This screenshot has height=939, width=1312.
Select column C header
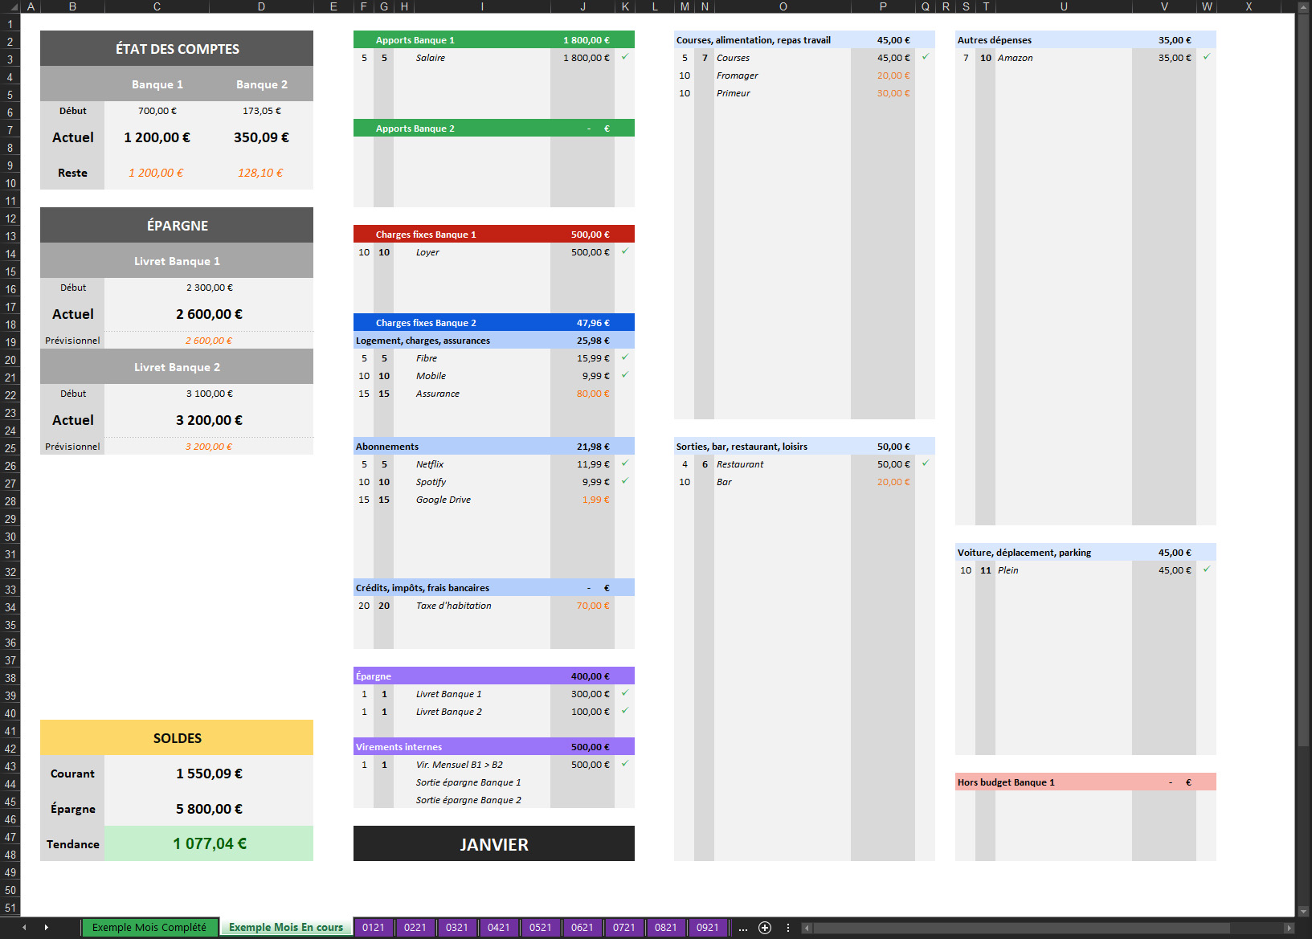pos(157,6)
